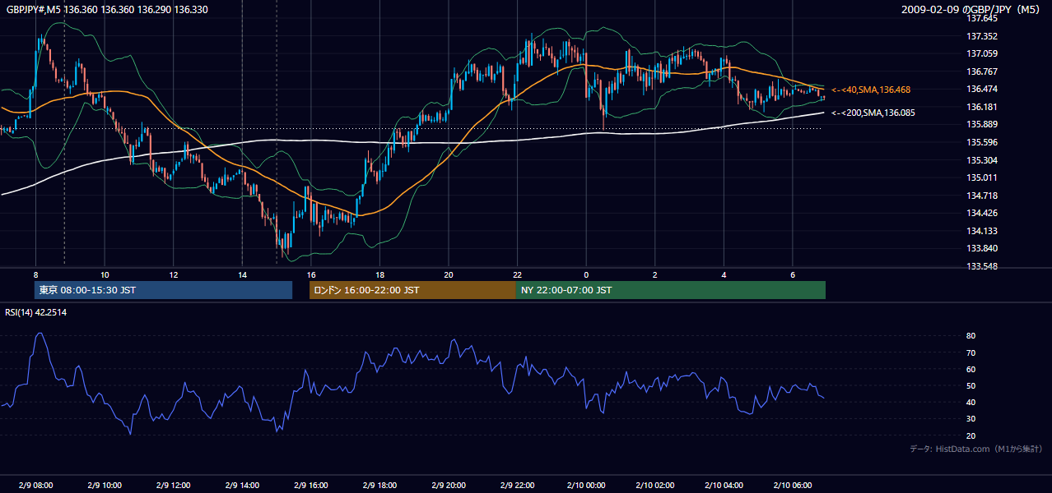Click the RSI axis level 50
This screenshot has width=1052, height=493.
point(971,385)
